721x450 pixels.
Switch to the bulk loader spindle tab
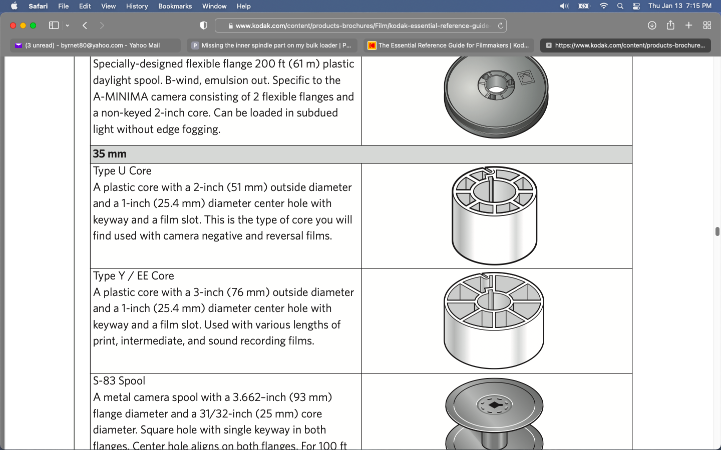272,45
